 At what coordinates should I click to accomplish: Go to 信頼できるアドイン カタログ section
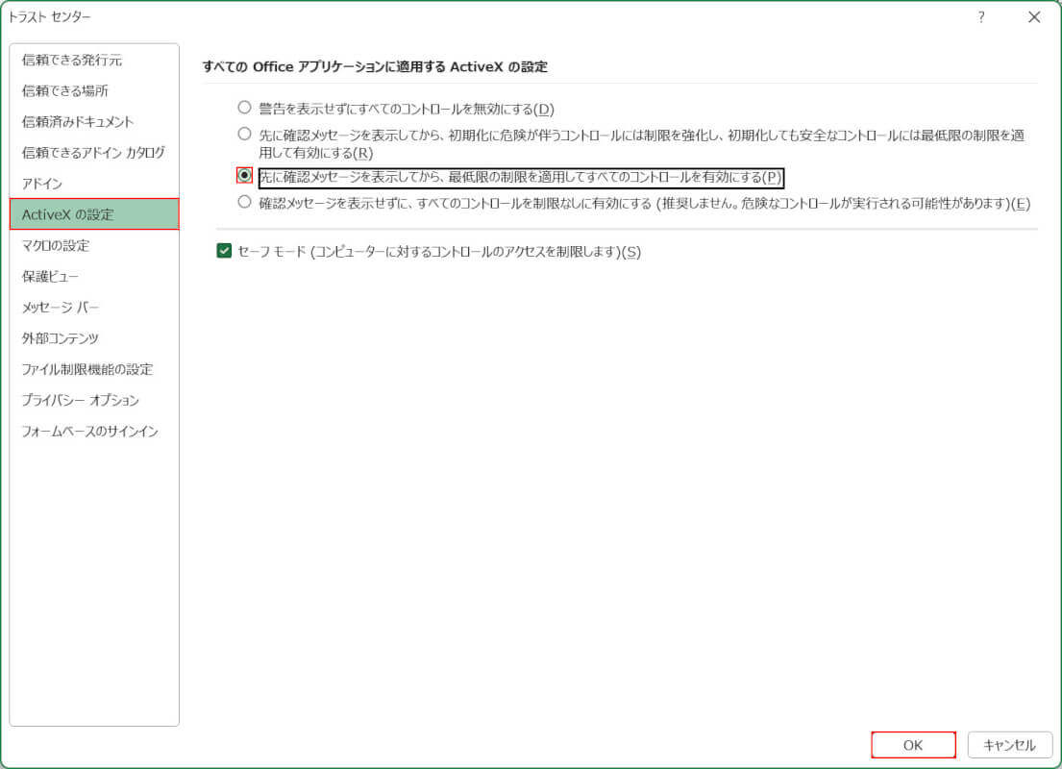click(x=93, y=153)
